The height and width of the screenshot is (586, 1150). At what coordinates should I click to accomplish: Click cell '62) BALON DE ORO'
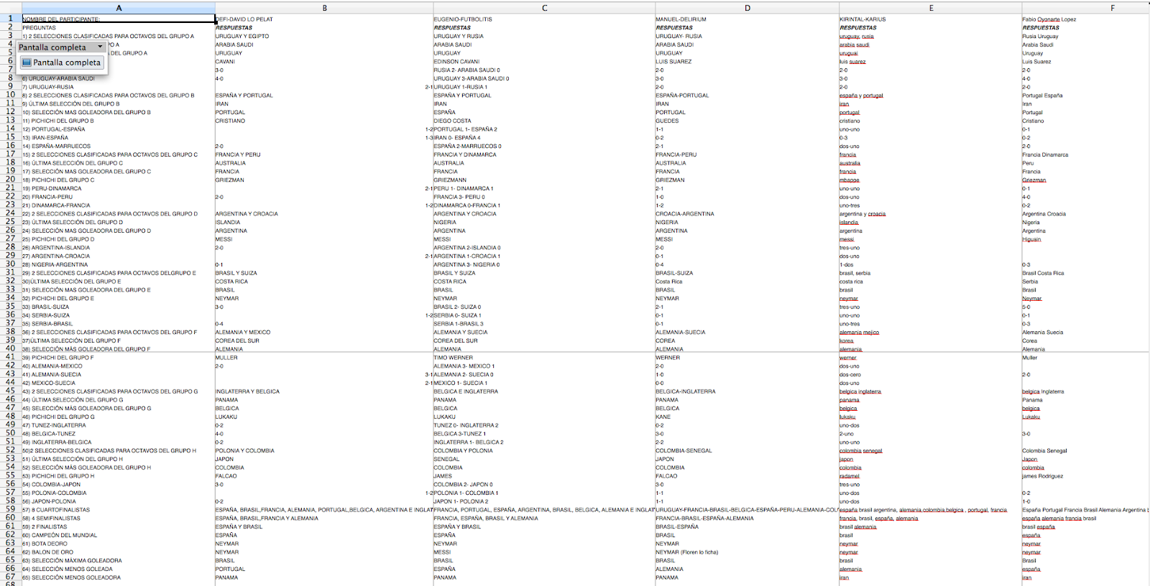(49, 552)
